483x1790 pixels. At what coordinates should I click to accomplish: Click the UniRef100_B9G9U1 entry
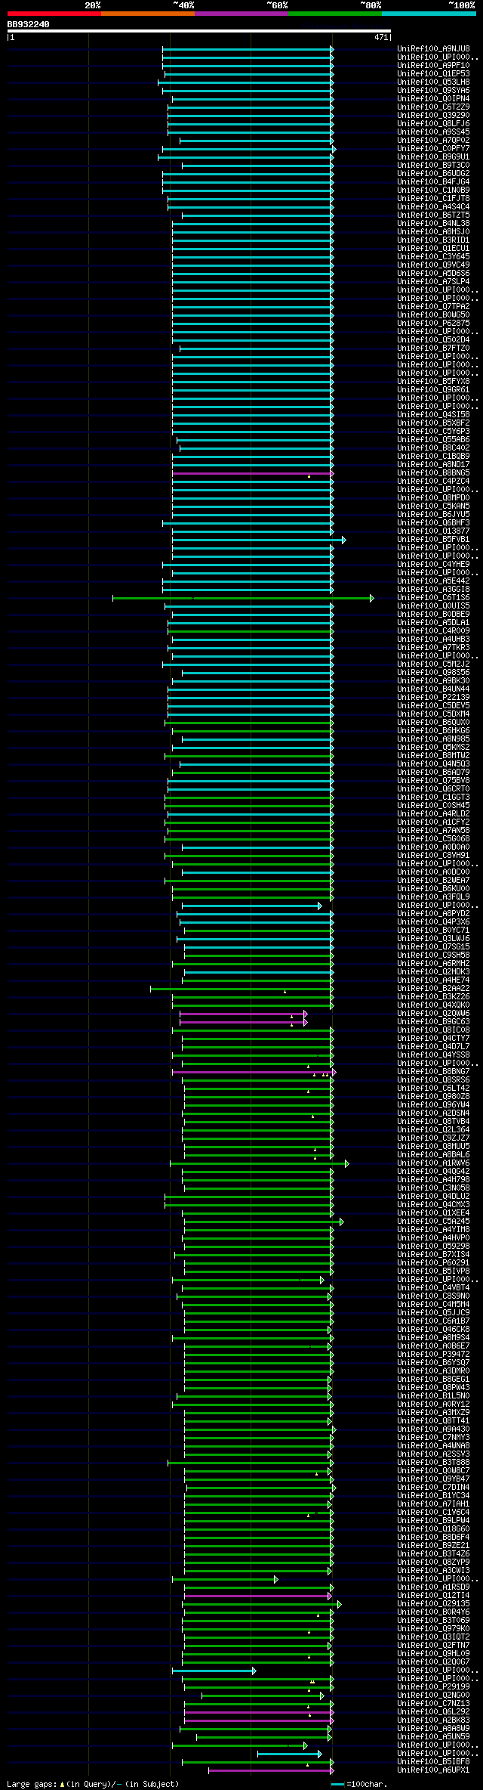pos(433,157)
